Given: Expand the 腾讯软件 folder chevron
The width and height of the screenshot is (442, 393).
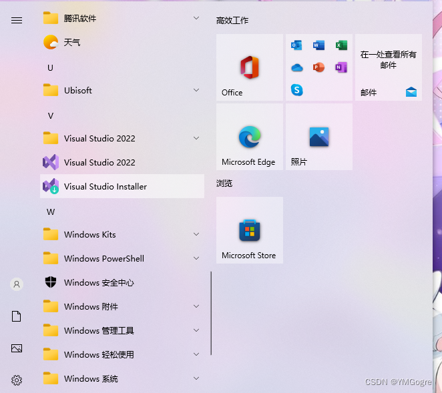Looking at the screenshot, I should (196, 18).
